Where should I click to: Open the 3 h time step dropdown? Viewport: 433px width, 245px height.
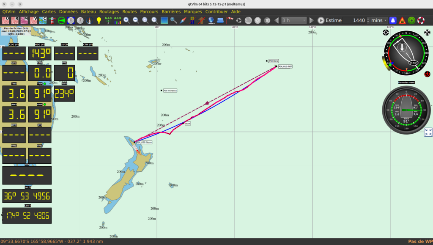coord(293,20)
